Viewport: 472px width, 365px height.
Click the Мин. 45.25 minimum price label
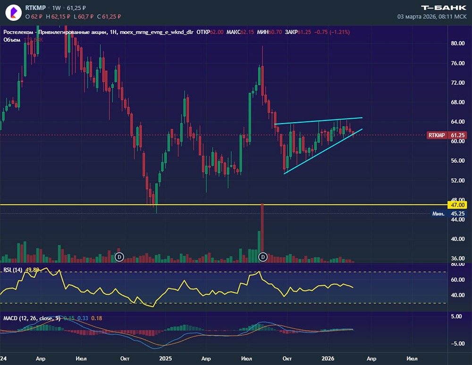448,214
